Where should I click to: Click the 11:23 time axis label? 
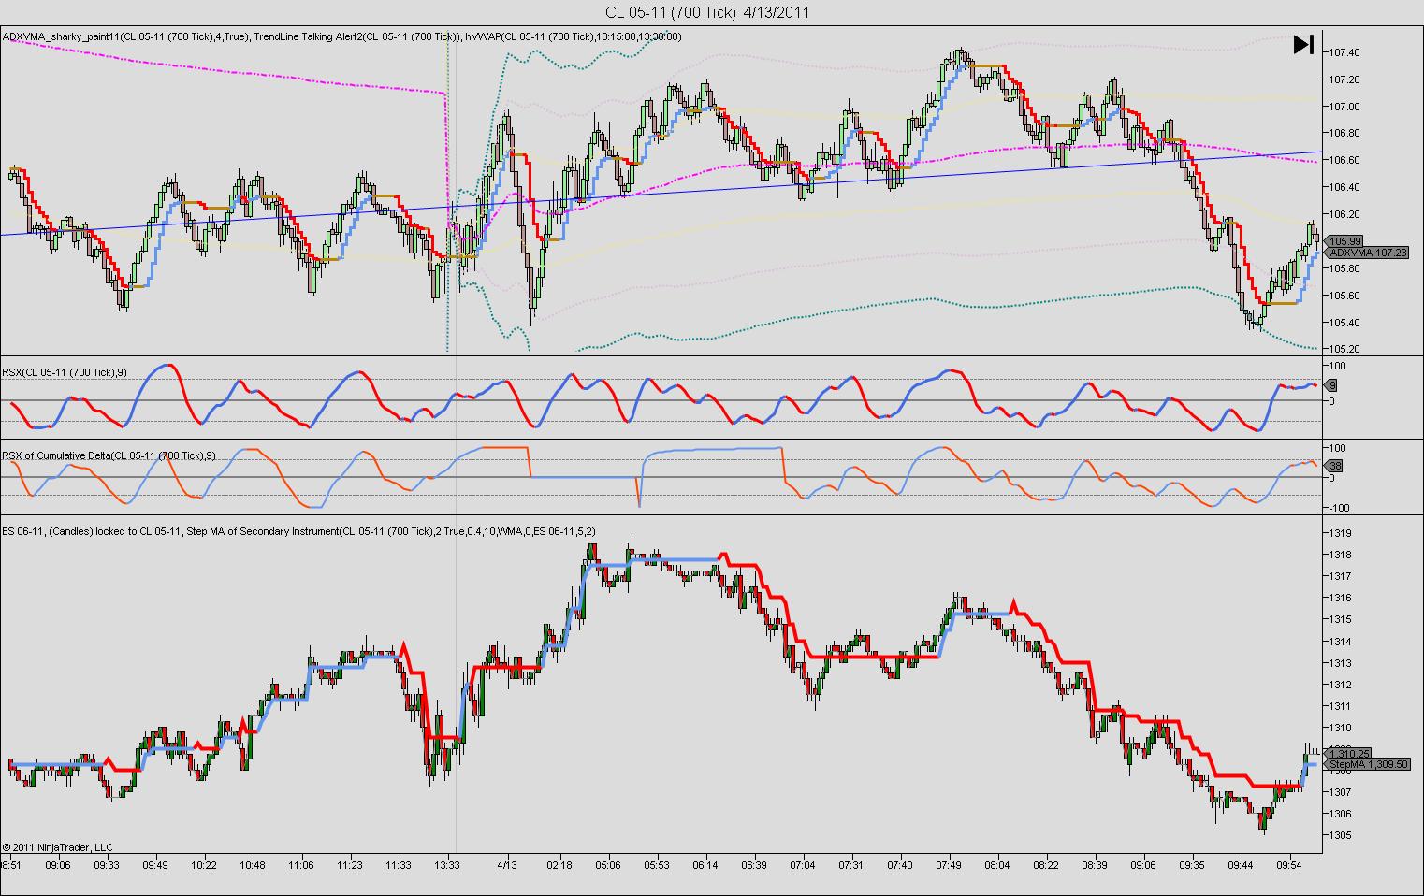coord(350,865)
